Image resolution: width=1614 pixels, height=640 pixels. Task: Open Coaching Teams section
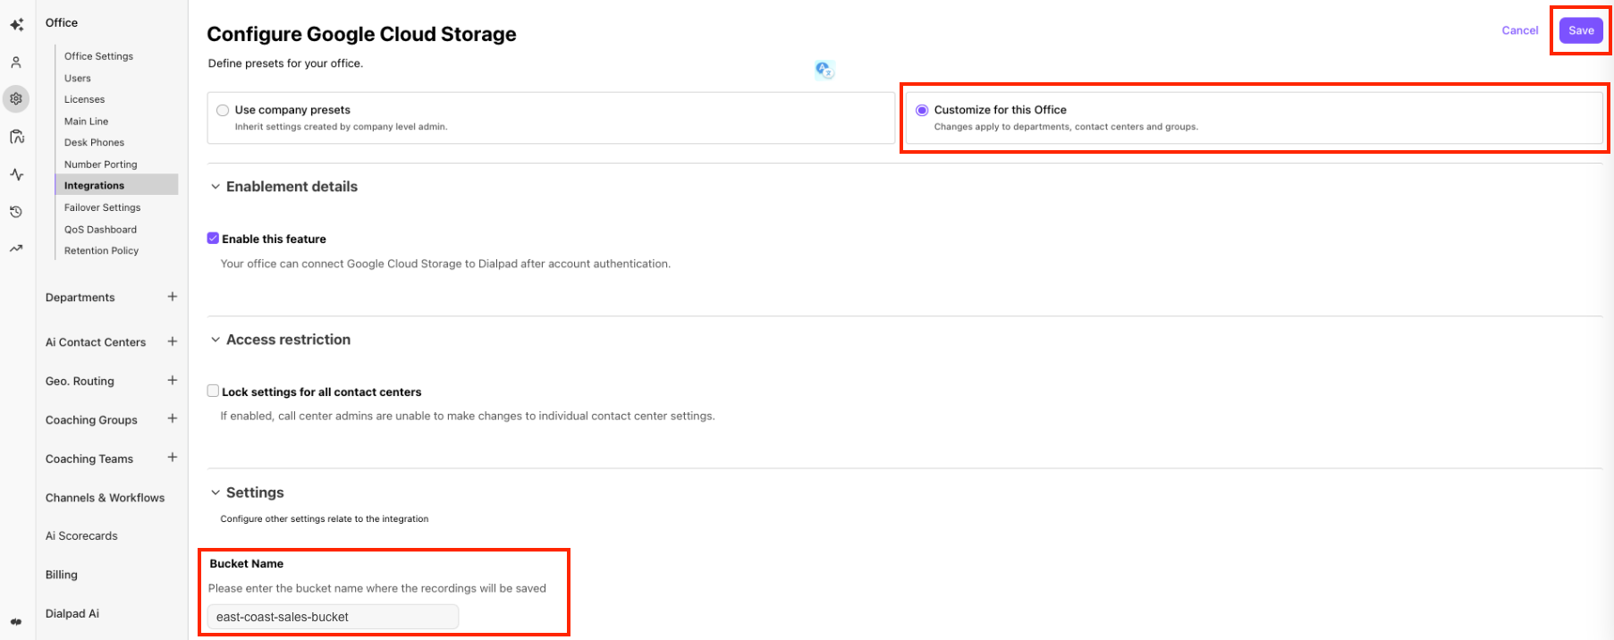pos(89,459)
